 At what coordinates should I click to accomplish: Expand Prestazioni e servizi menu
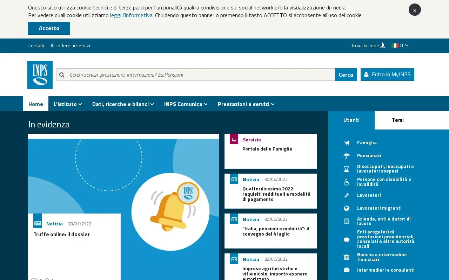point(246,104)
